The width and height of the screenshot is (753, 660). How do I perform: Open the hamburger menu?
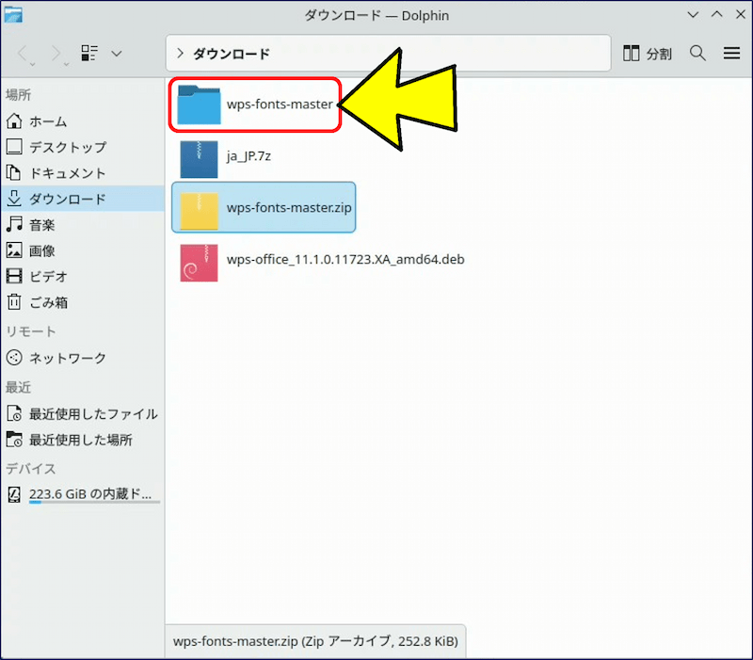[x=731, y=54]
